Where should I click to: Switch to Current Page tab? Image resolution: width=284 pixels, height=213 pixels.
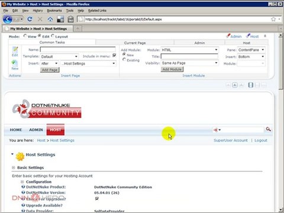coord(135,43)
